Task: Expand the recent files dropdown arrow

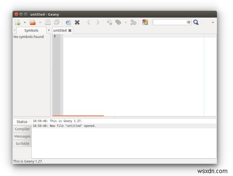Action: coord(40,22)
